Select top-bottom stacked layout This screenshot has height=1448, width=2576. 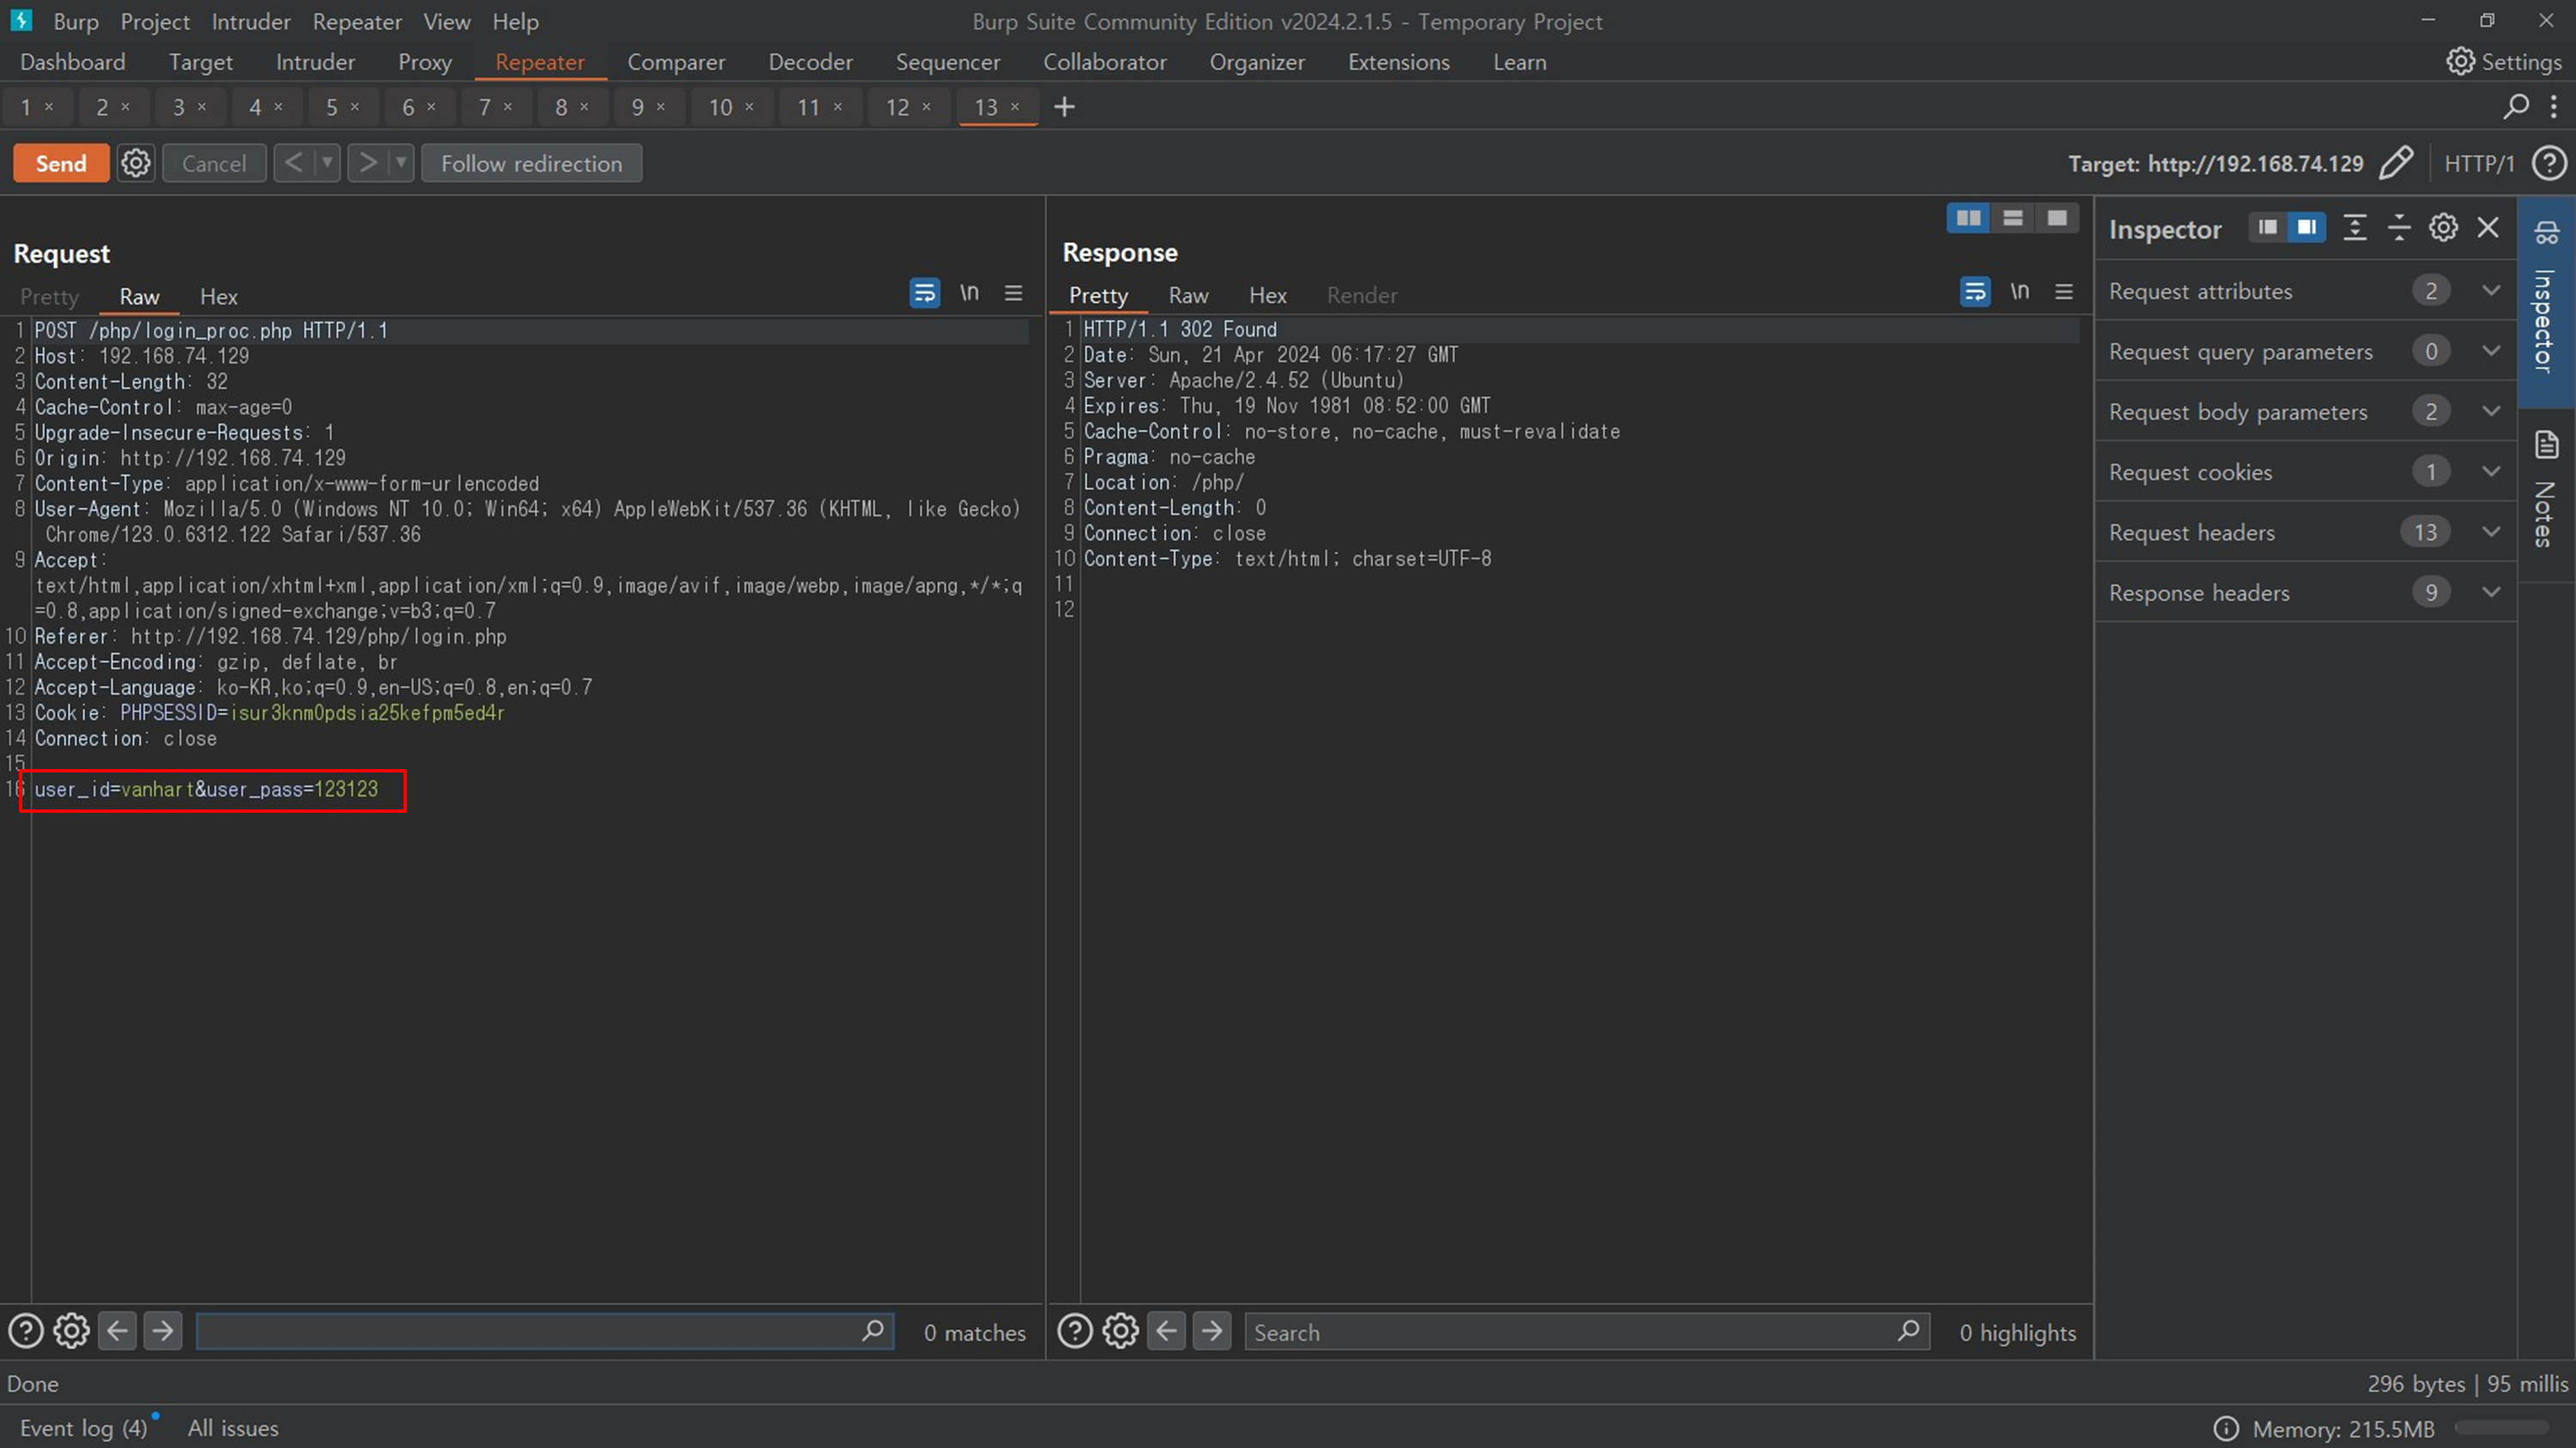[x=2013, y=218]
